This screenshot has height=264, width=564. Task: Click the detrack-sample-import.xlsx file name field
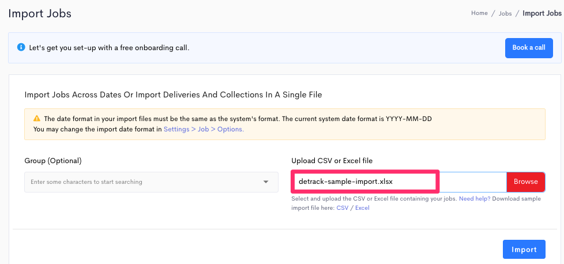tap(364, 182)
